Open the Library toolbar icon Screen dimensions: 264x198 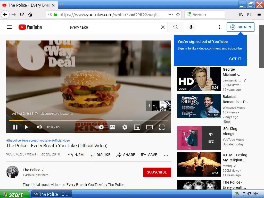pyautogui.click(x=241, y=14)
